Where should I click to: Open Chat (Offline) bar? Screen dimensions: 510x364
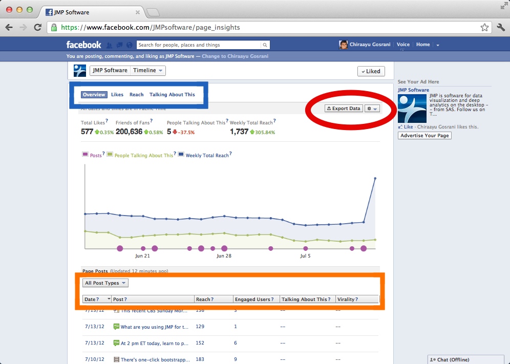tap(465, 359)
